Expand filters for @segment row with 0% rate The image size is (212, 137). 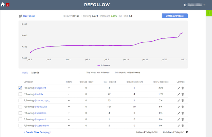pos(69,119)
